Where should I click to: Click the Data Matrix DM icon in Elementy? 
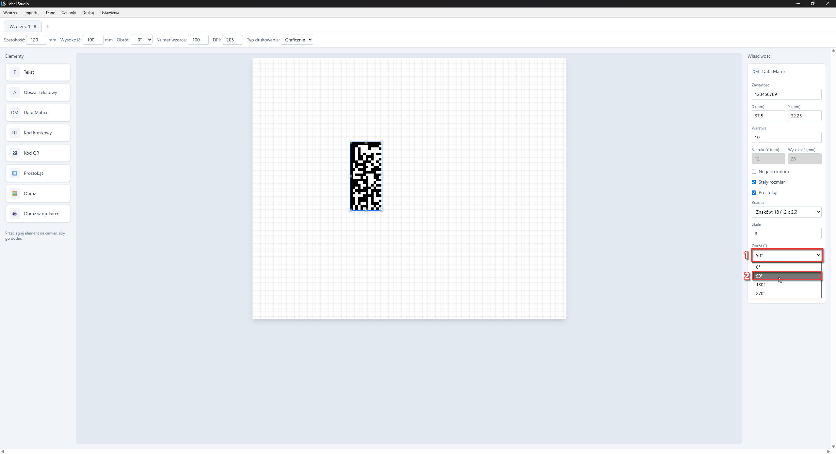15,113
